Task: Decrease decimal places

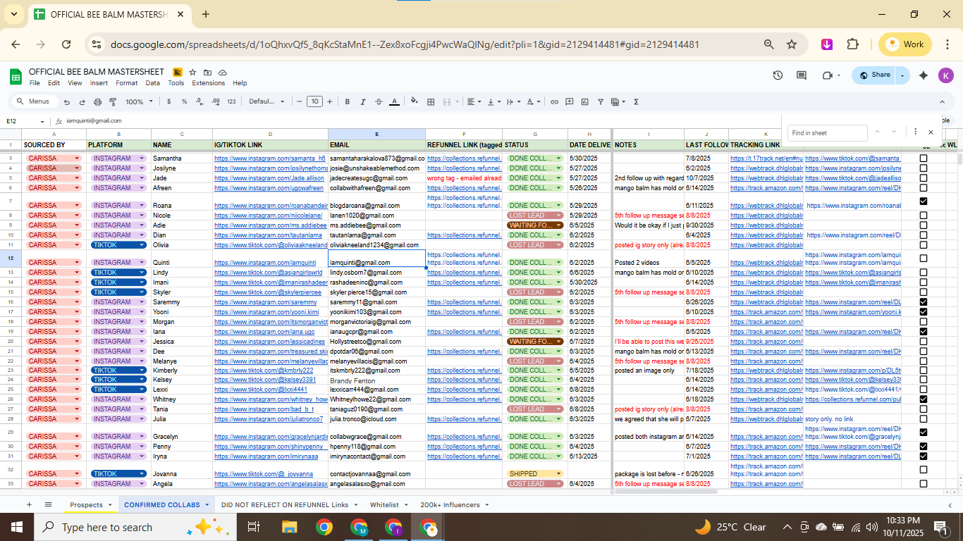Action: coord(200,101)
